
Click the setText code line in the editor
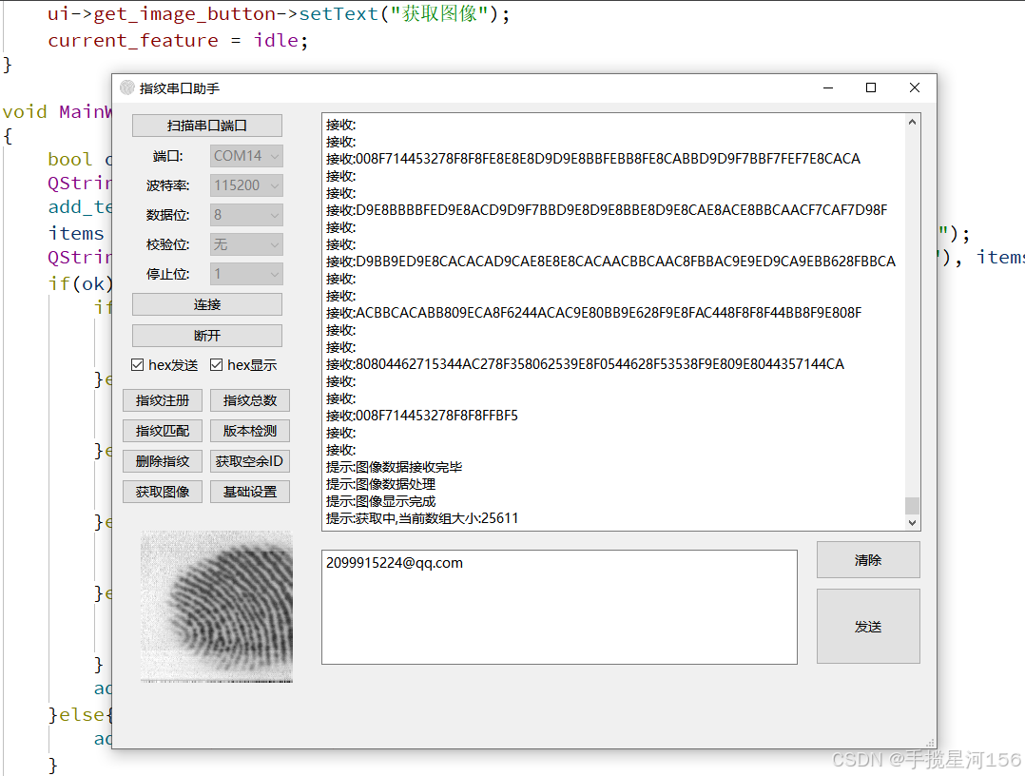279,13
